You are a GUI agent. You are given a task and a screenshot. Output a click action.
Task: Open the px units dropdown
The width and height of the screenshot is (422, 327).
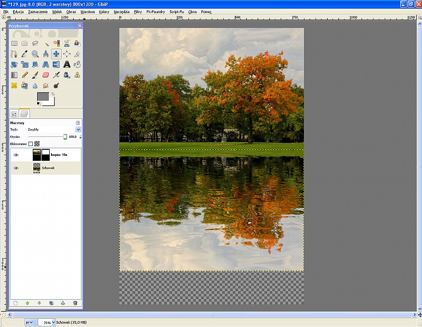pos(30,323)
